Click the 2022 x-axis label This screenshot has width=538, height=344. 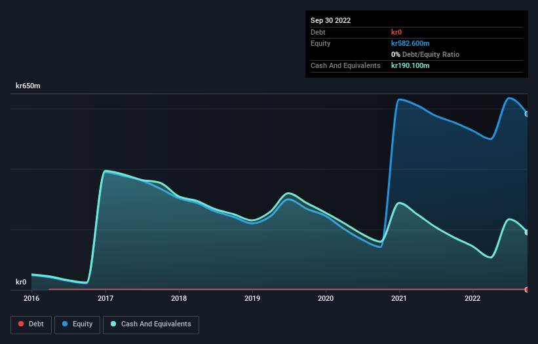(x=472, y=298)
